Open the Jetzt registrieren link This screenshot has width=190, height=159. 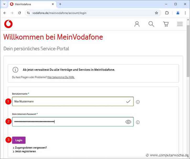(25, 151)
